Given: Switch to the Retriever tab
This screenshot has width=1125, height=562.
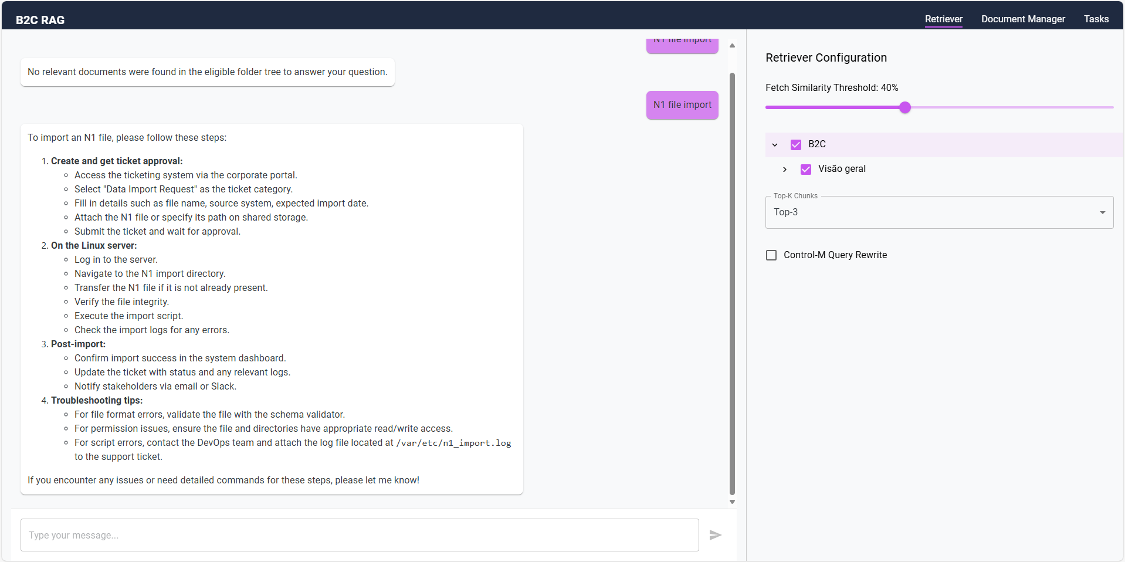Looking at the screenshot, I should coord(944,19).
